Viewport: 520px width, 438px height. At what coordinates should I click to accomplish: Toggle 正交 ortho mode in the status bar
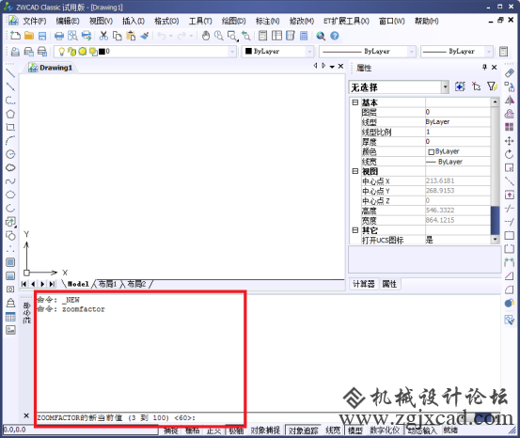(213, 430)
